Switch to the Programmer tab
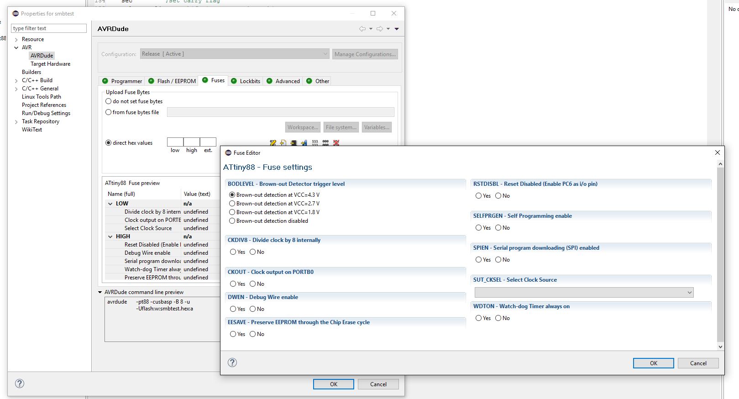Viewport: 739px width, 399px height. [x=122, y=81]
